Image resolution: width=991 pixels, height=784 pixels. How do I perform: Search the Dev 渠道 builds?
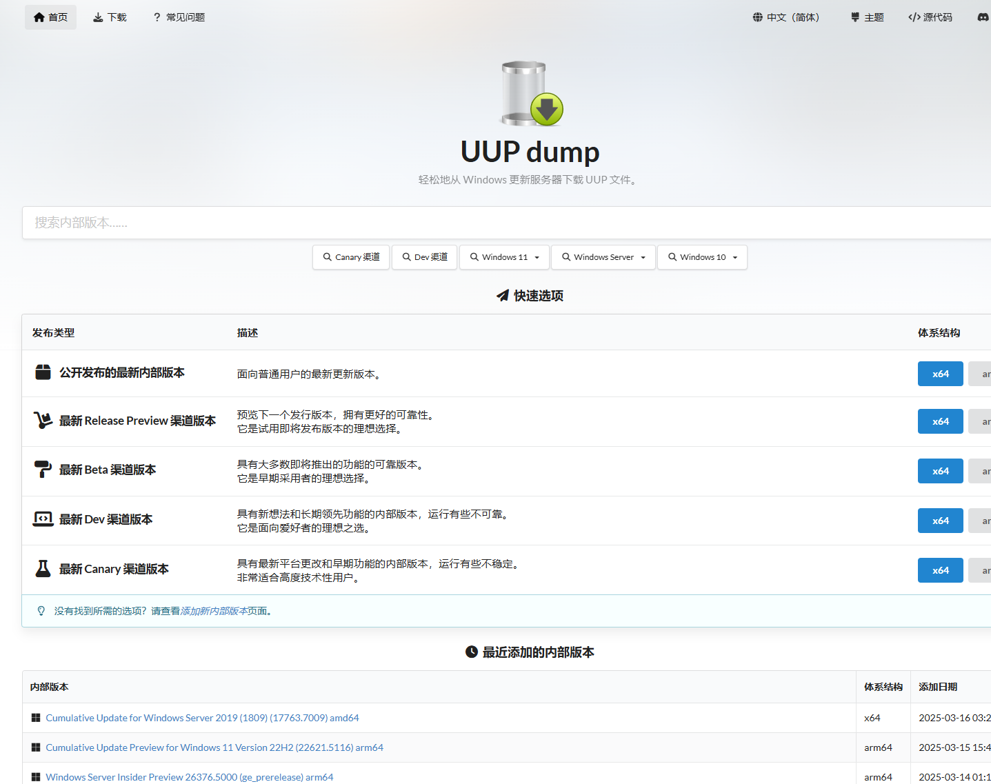[x=425, y=257]
